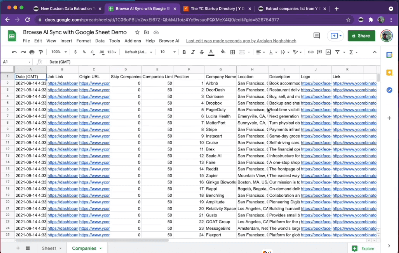This screenshot has height=253, width=399.
Task: Toggle strikethrough formatting
Action: 202,52
